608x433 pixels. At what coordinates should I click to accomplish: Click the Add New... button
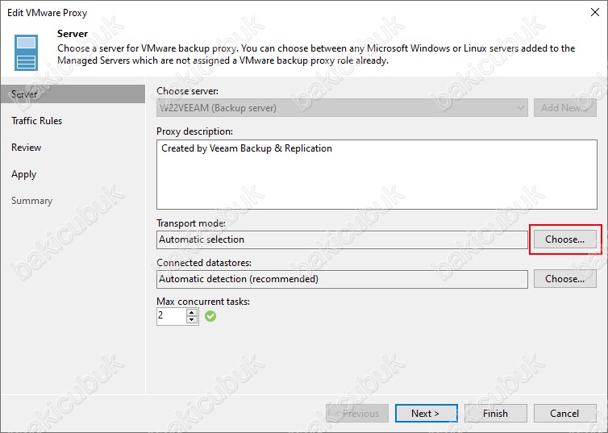coord(565,108)
